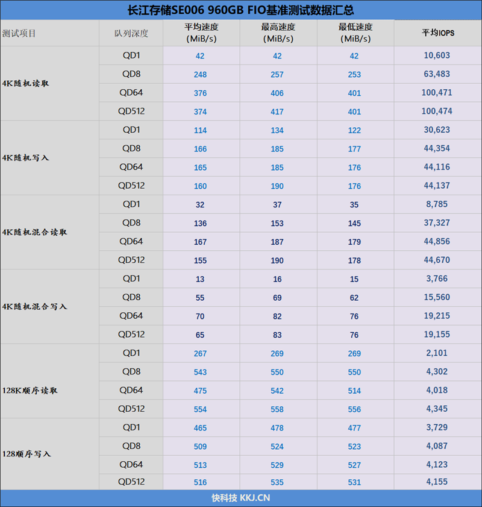Viewport: 482px width, 507px height.
Task: Select IOPS value 100,471
Action: point(437,92)
